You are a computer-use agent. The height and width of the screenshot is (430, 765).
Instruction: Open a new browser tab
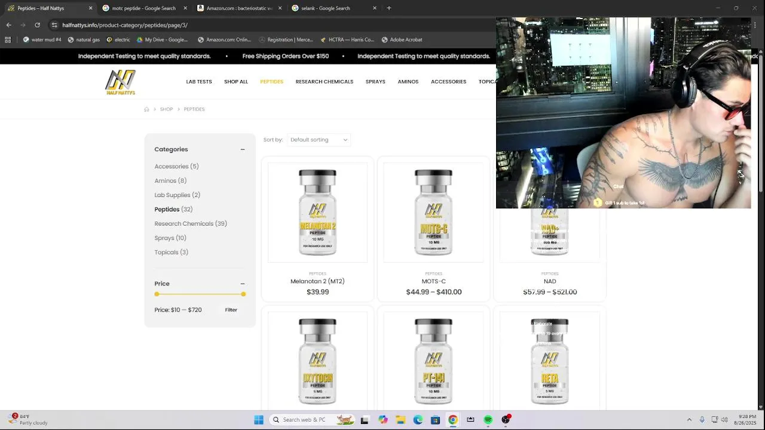(x=389, y=8)
